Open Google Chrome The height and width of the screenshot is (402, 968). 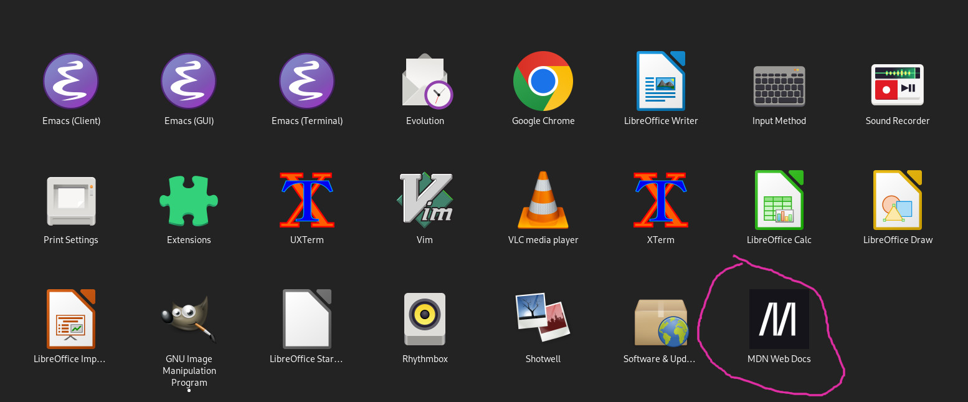pos(543,81)
